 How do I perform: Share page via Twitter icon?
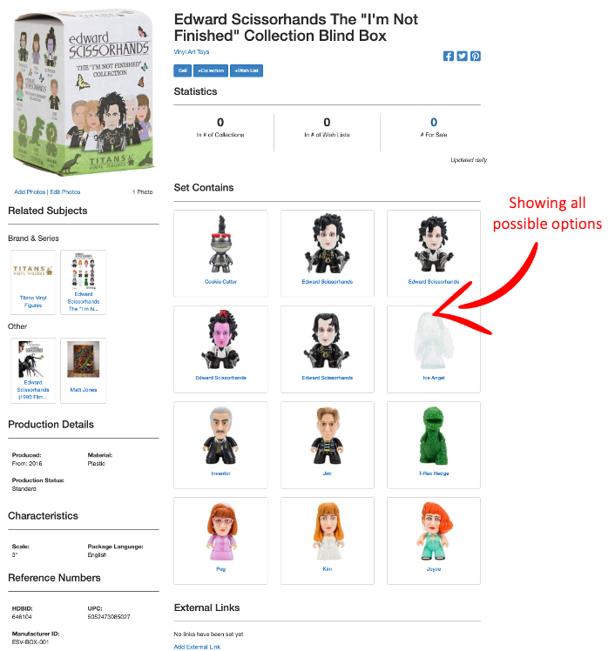(x=462, y=56)
